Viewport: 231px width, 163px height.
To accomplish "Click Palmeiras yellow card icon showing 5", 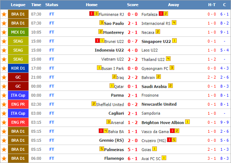I will [x=102, y=149].
